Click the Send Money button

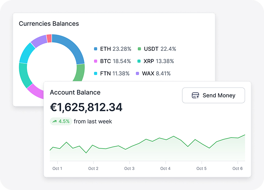(213, 95)
